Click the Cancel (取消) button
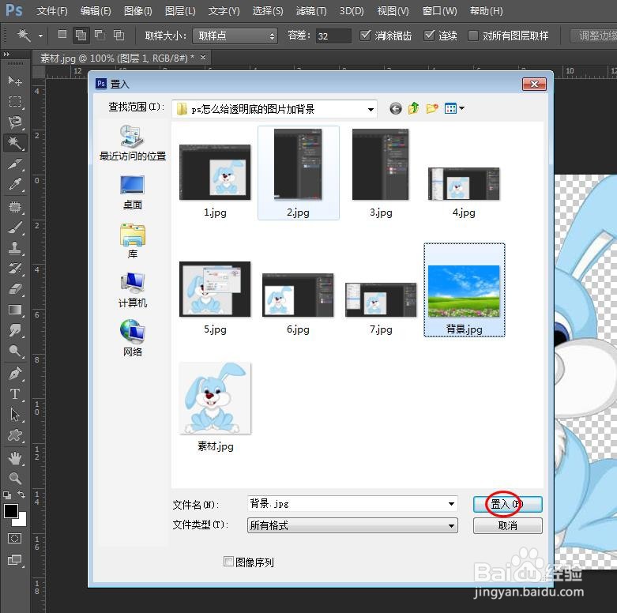The image size is (617, 613). coord(508,525)
